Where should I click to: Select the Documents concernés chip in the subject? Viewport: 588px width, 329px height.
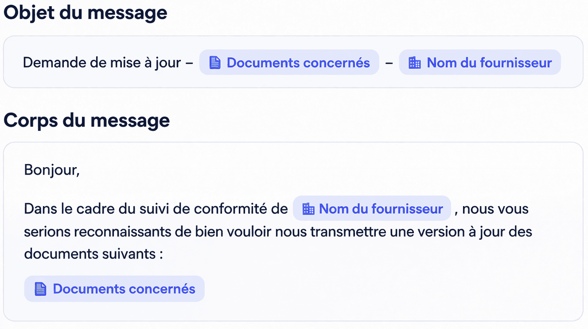[289, 63]
